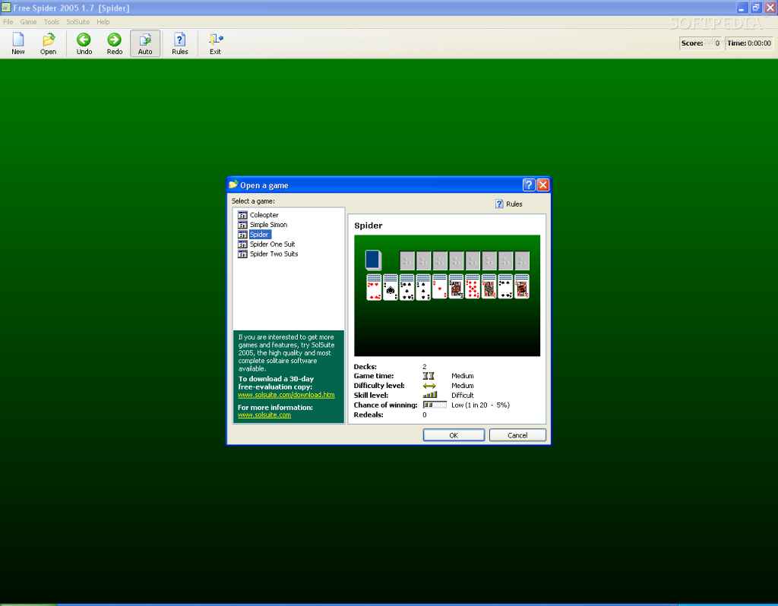This screenshot has height=606, width=778.
Task: Open the www.solsuite.com link
Action: pos(264,415)
